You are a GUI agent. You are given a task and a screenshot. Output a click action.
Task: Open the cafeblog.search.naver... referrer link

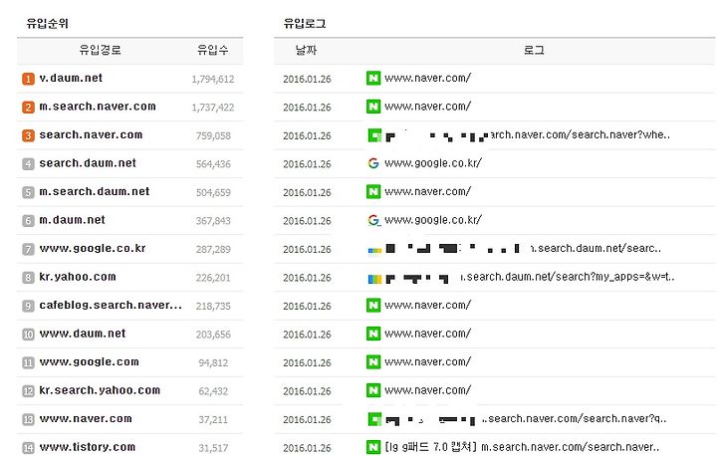[111, 305]
